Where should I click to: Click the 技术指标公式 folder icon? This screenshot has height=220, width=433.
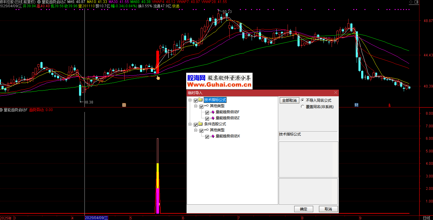tap(200, 100)
